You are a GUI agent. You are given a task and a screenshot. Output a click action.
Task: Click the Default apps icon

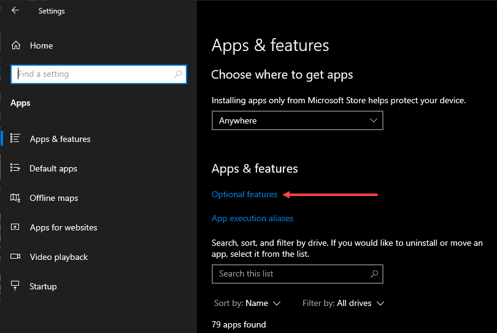tap(16, 168)
